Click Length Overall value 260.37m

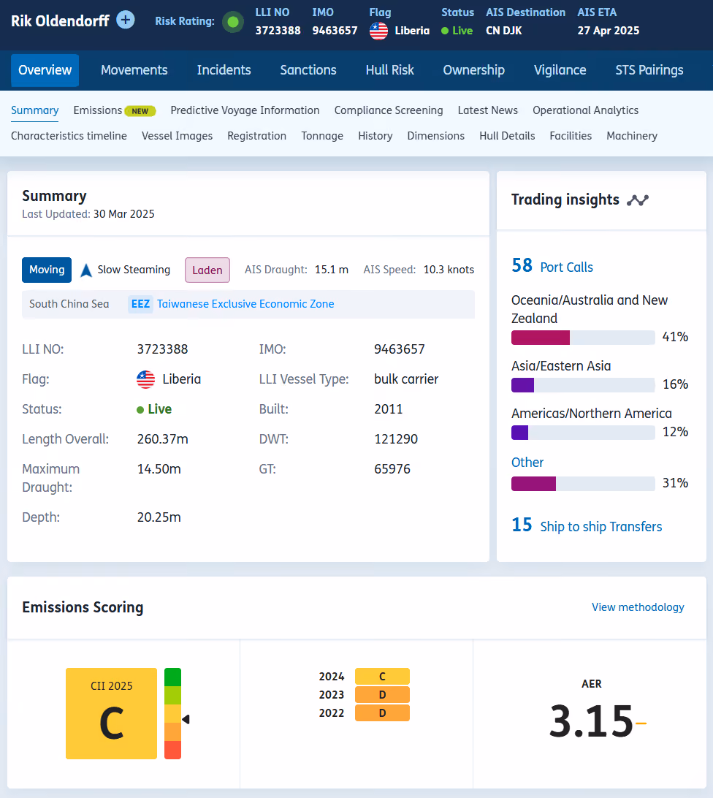coord(163,439)
